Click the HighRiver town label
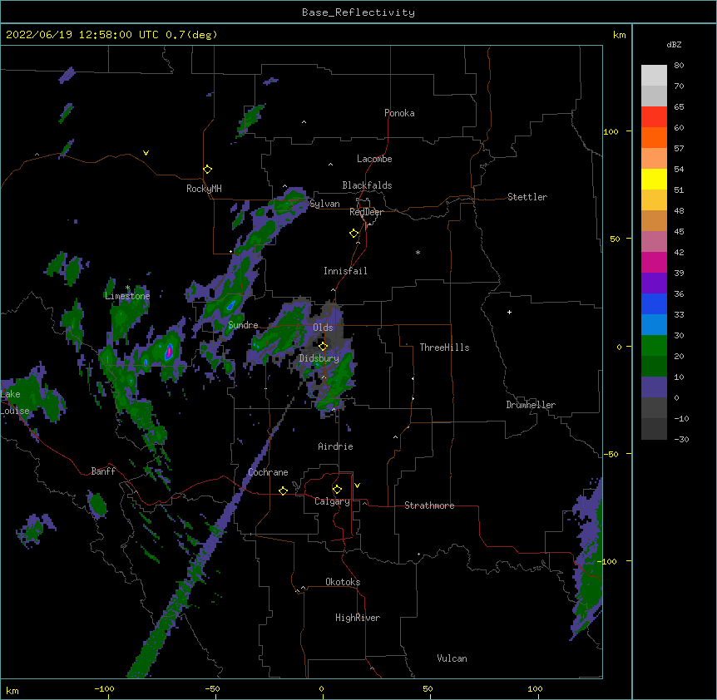The height and width of the screenshot is (700, 717). point(358,618)
